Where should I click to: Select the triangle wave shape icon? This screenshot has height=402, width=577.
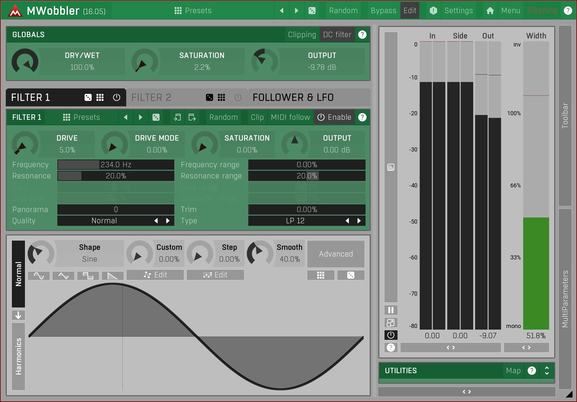pos(63,275)
